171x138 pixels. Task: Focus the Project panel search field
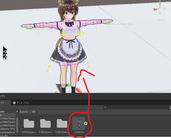pyautogui.click(x=136, y=107)
